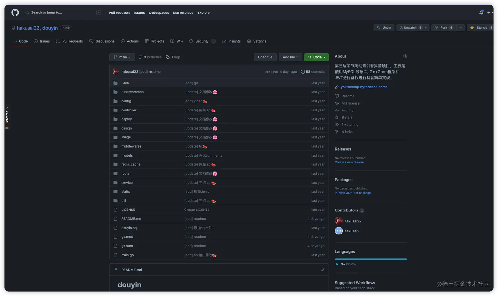Image resolution: width=498 pixels, height=296 pixels.
Task: Switch to the repository Pull requests tab
Action: pos(69,41)
